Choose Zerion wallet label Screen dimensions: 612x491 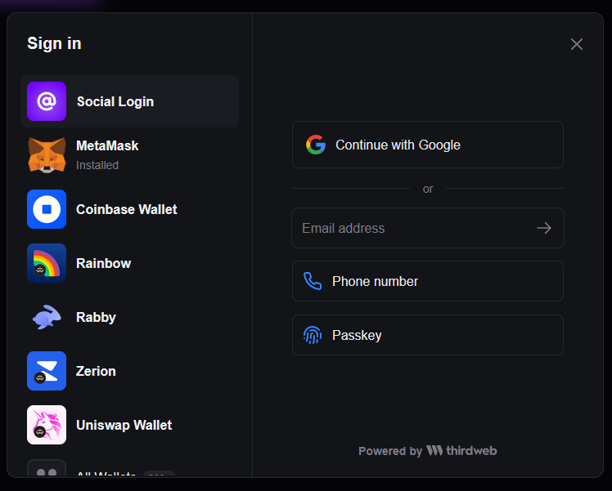[96, 371]
